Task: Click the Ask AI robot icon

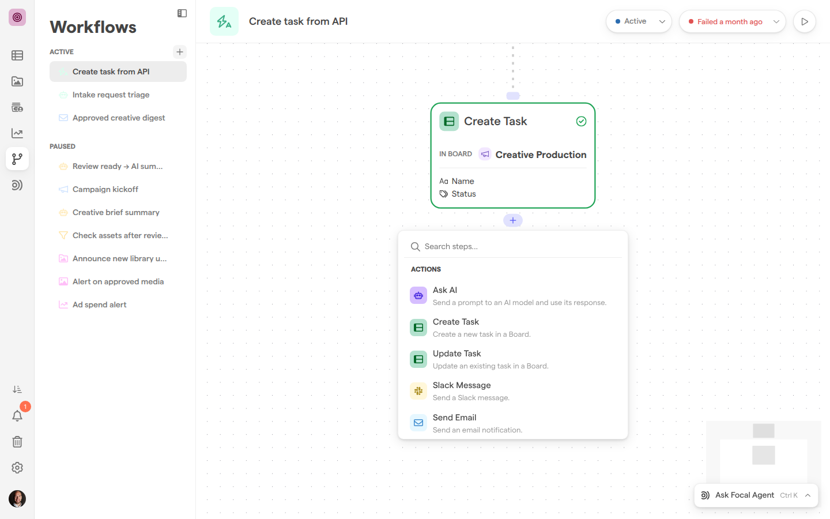Action: [x=418, y=295]
